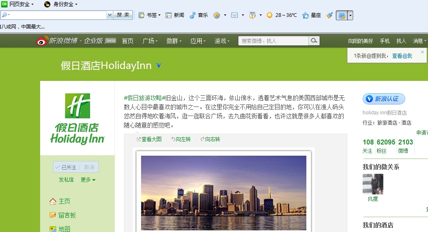Rotate image right with 向右转
Screen dimensions: 428x232
(x=210, y=139)
